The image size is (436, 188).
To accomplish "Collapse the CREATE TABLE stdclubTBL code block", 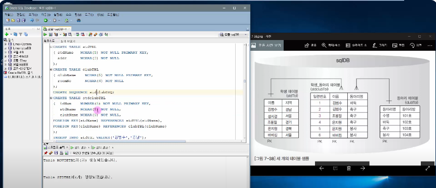I will point(51,98).
